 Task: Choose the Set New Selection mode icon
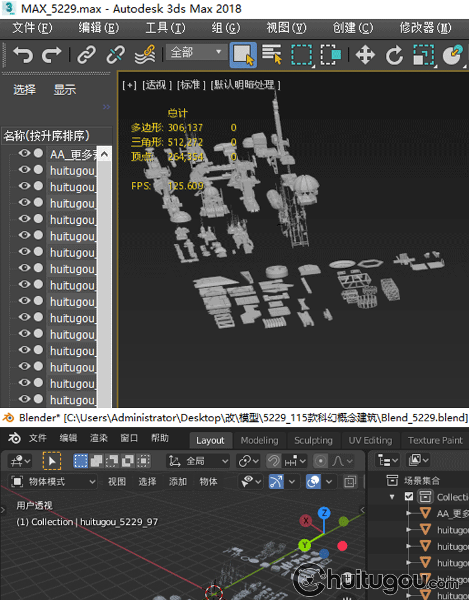(81, 461)
